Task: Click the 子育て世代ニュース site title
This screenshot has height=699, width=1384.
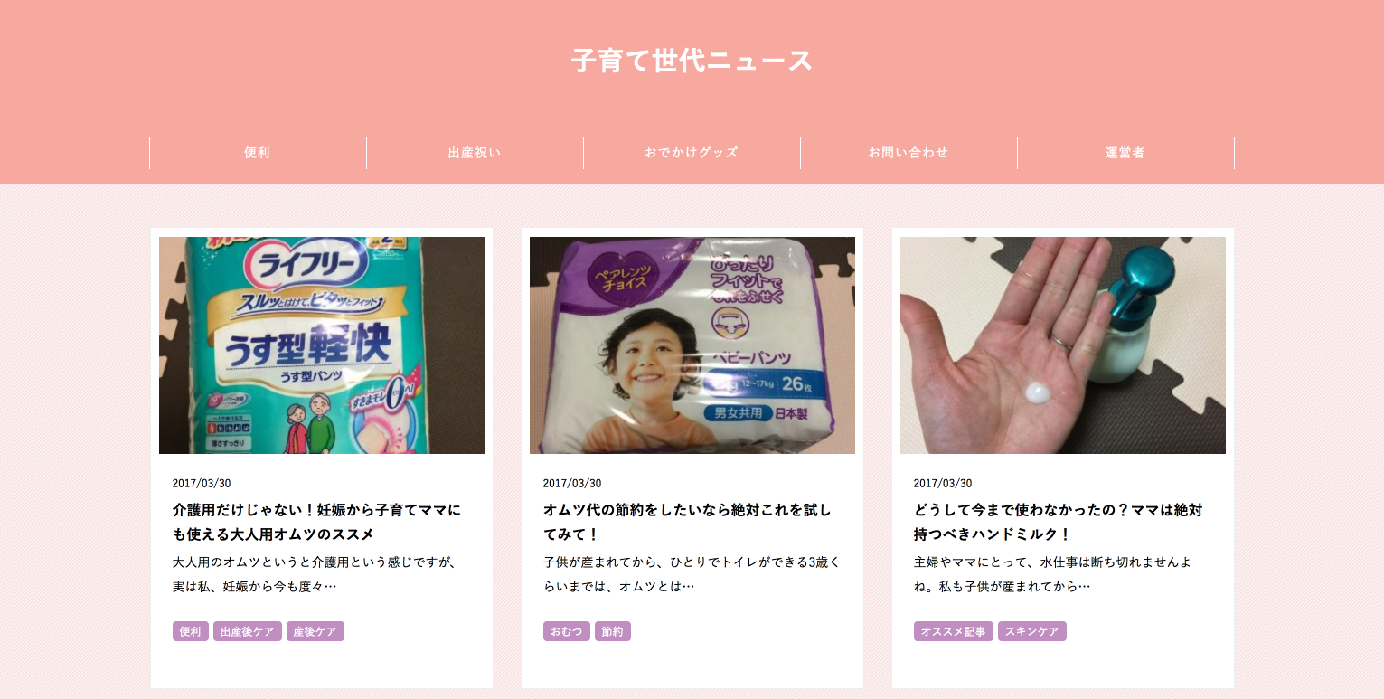Action: pos(692,61)
